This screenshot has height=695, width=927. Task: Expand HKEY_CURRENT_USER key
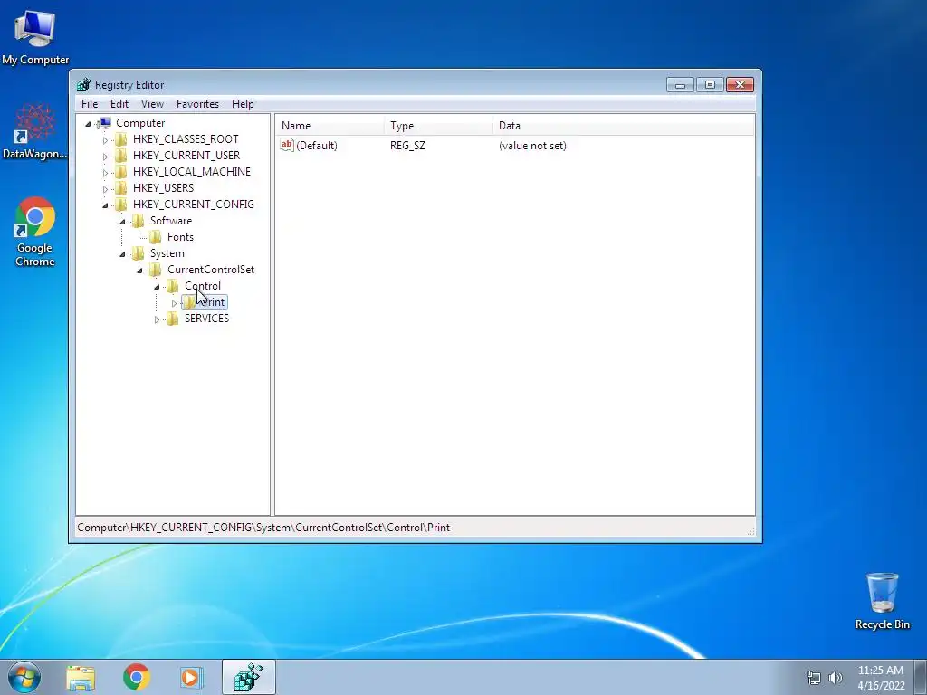[105, 157]
